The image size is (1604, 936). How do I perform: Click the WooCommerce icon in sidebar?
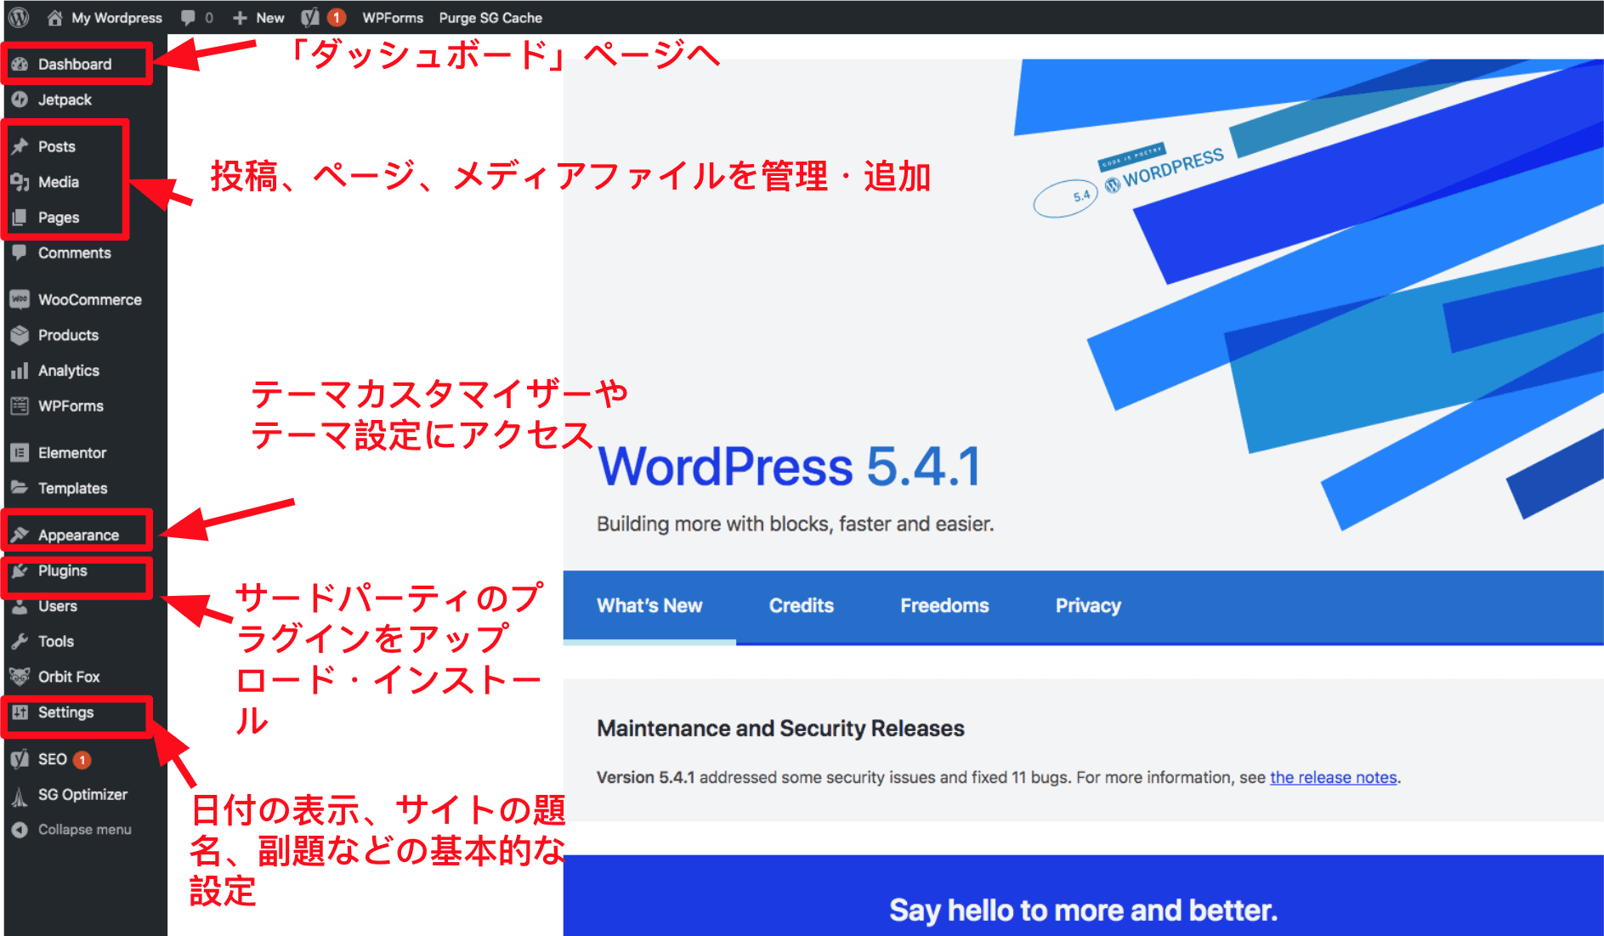tap(20, 299)
